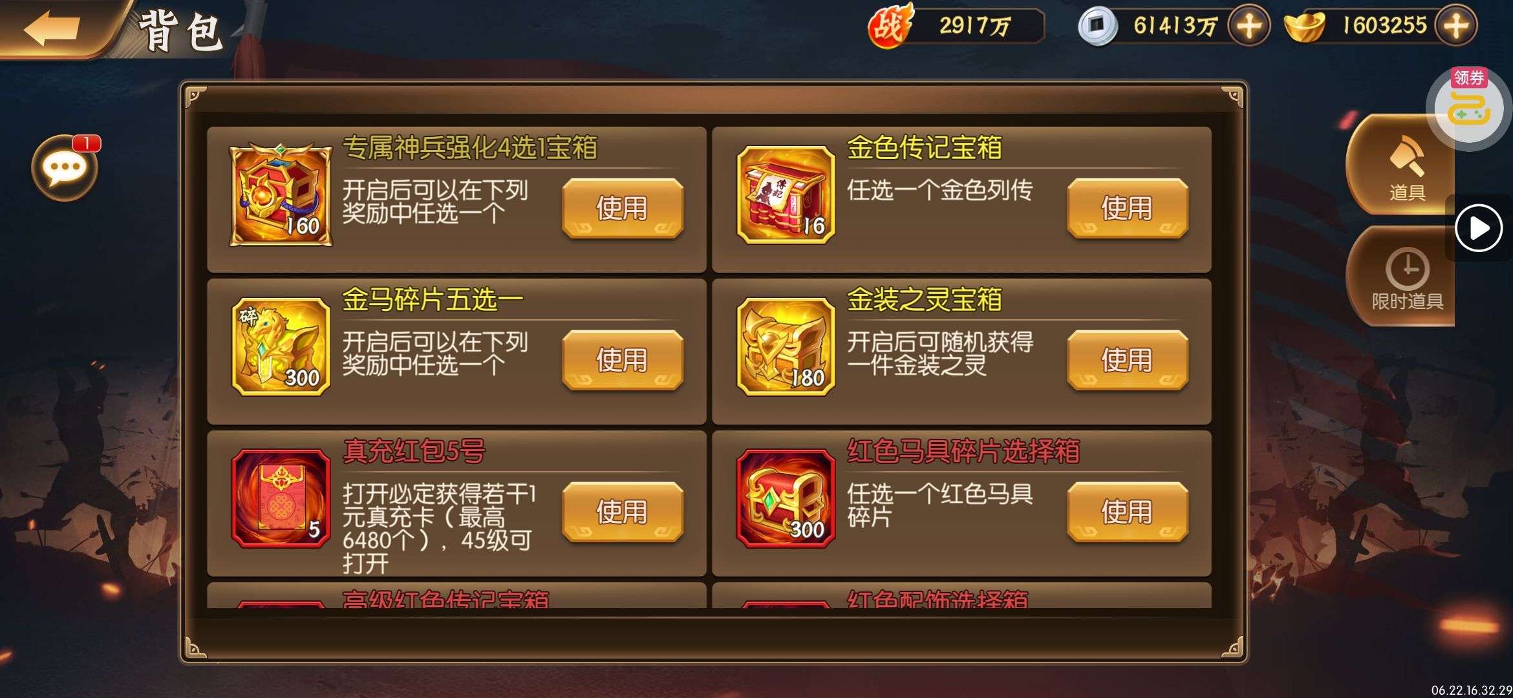Screen dimensions: 1513x698
Task: Use the 金色传记宝箱
Action: tap(1127, 208)
